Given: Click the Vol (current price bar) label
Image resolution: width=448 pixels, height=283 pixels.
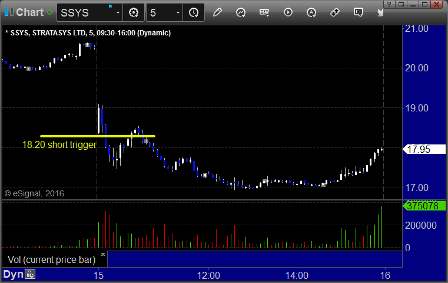Looking at the screenshot, I should 51,259.
